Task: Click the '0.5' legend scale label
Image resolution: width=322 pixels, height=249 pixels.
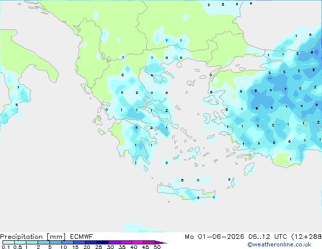Action: pos(18,247)
